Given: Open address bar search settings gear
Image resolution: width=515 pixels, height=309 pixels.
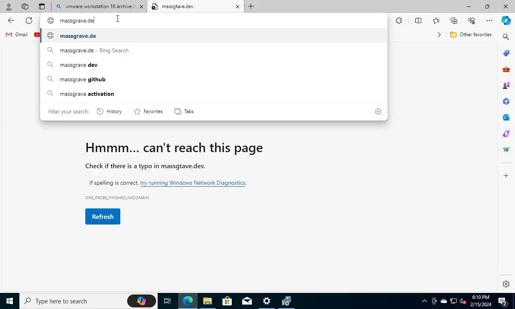Looking at the screenshot, I should (x=378, y=111).
